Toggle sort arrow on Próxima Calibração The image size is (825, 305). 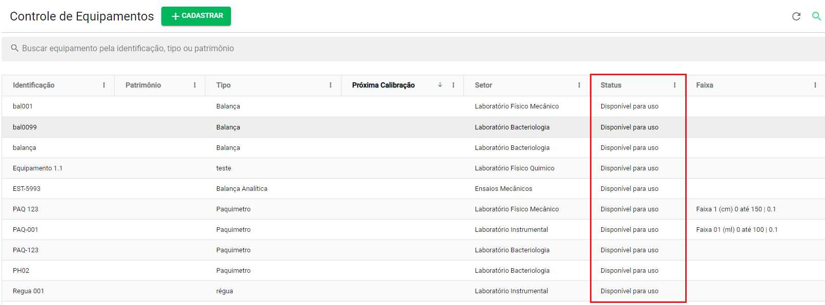440,85
